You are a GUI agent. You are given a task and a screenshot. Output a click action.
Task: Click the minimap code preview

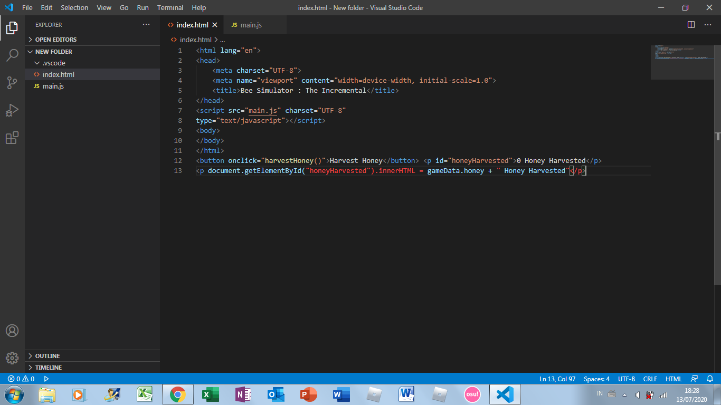[682, 62]
